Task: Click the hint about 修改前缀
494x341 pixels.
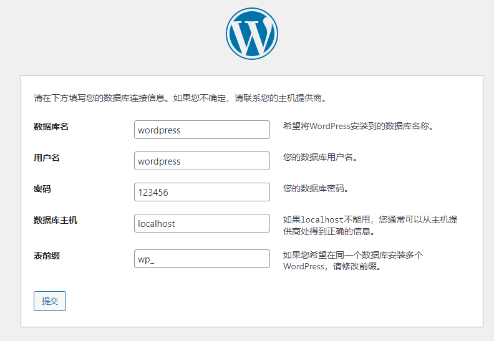Action: point(353,261)
